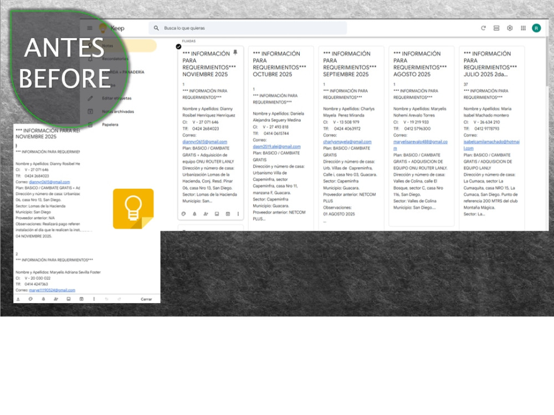Add image in open note toolbar
Viewport: 554px width, 415px height.
click(69, 299)
